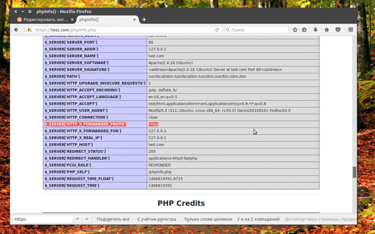Toggle 'Подсветить все' highlight option
The width and height of the screenshot is (375, 234).
pos(113,219)
